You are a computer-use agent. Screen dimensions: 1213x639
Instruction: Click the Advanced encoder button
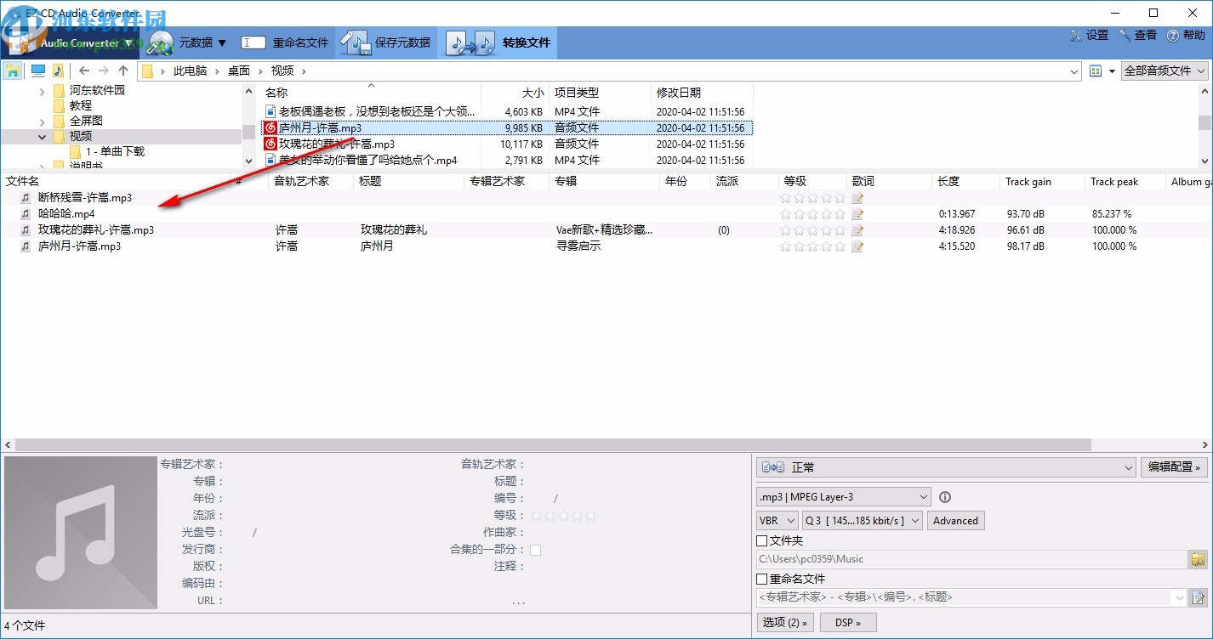955,520
